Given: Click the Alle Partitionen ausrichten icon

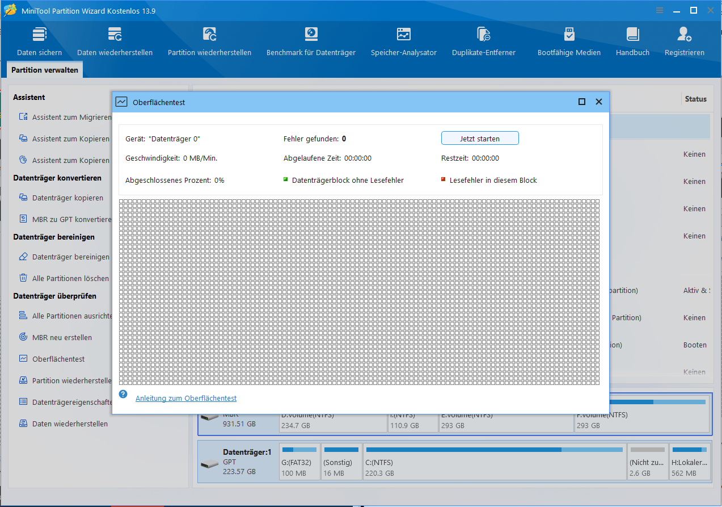Looking at the screenshot, I should pyautogui.click(x=23, y=316).
